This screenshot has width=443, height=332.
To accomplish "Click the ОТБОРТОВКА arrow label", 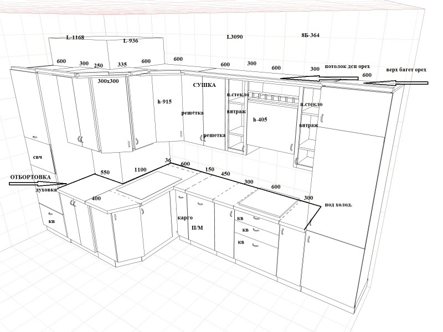I will 30,177.
